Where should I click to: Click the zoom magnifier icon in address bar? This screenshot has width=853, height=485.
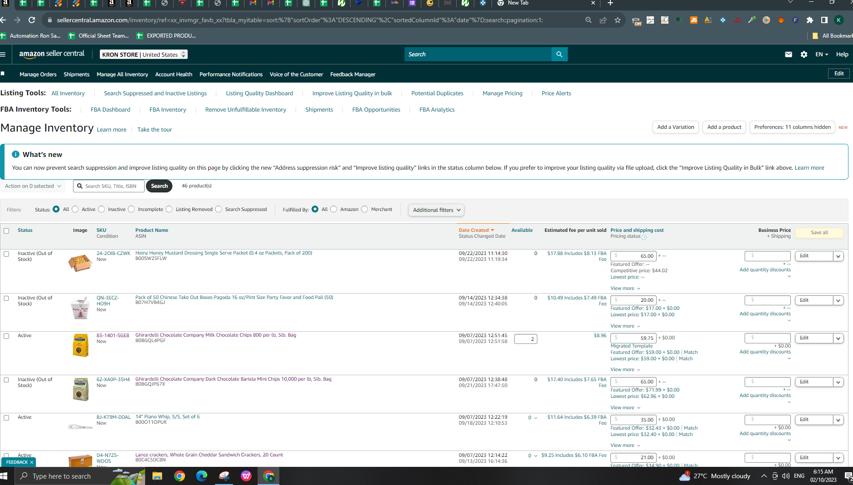589,20
